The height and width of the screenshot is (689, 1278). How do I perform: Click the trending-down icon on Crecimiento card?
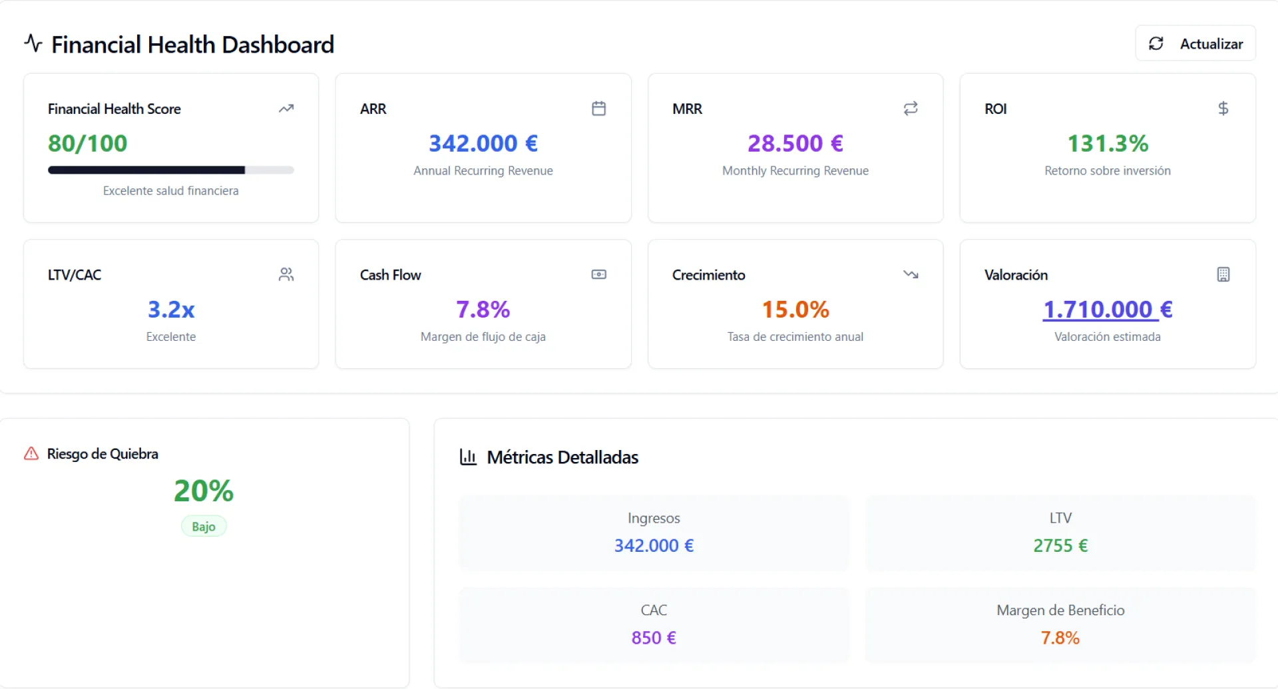tap(911, 274)
